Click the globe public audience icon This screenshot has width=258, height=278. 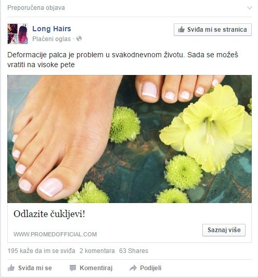79,39
